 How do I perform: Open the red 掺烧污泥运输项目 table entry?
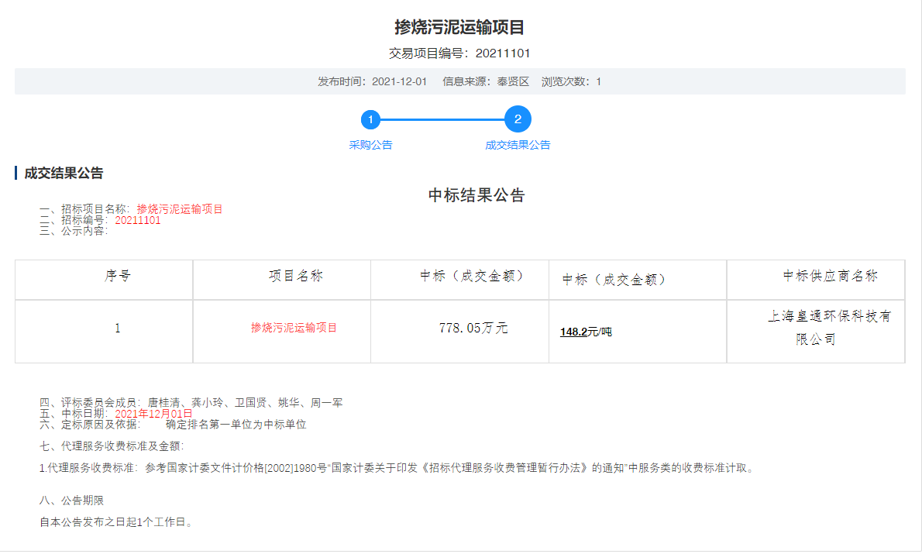point(294,328)
